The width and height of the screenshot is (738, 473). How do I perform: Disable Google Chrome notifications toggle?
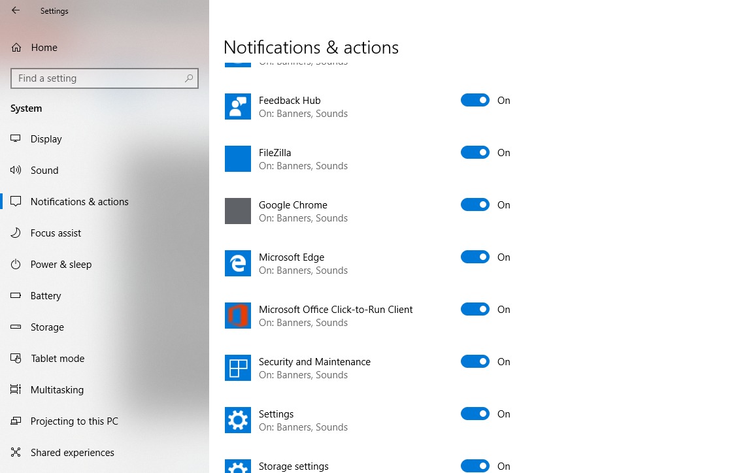[x=475, y=204]
